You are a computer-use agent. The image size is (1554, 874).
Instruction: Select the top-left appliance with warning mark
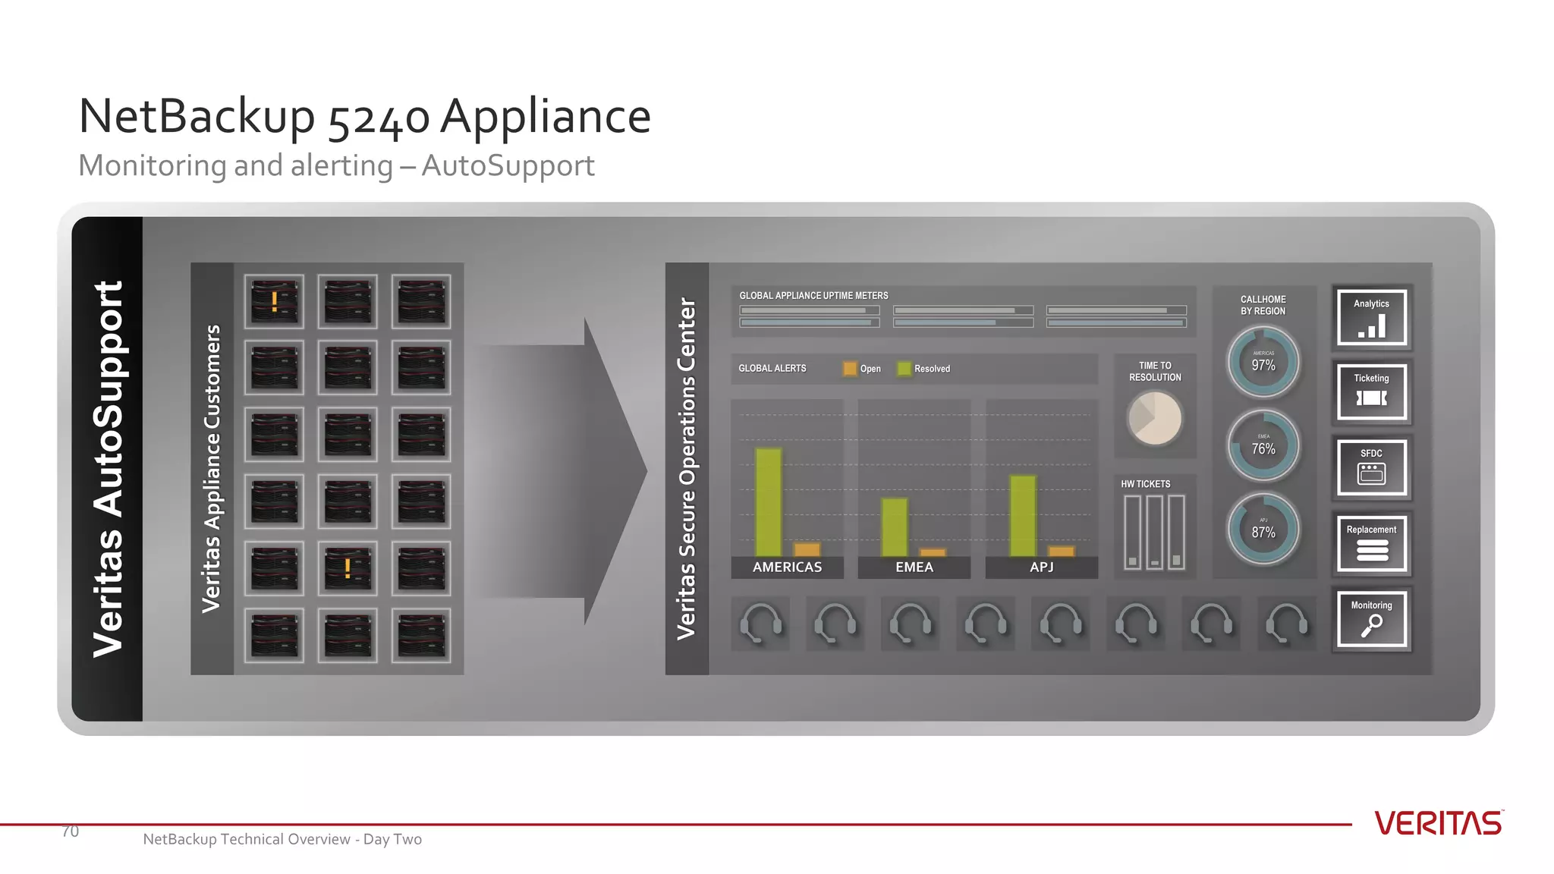point(274,302)
